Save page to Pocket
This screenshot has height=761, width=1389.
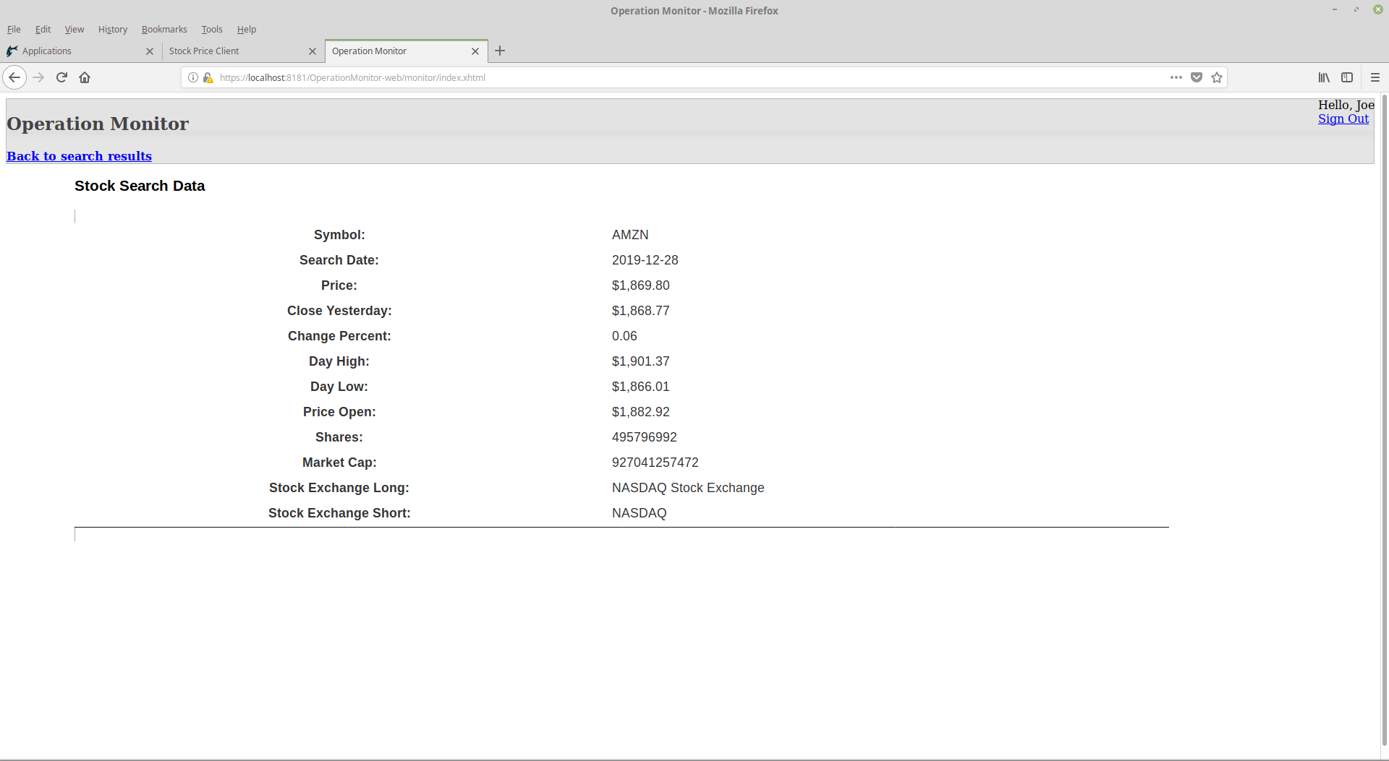tap(1197, 77)
